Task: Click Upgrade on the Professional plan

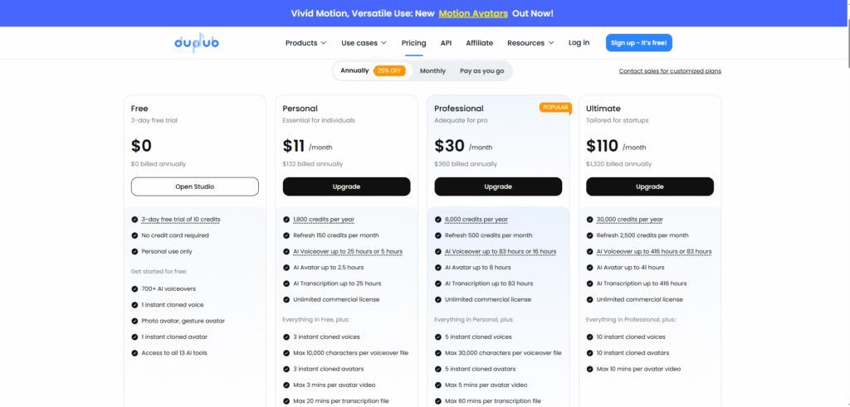Action: (x=498, y=187)
